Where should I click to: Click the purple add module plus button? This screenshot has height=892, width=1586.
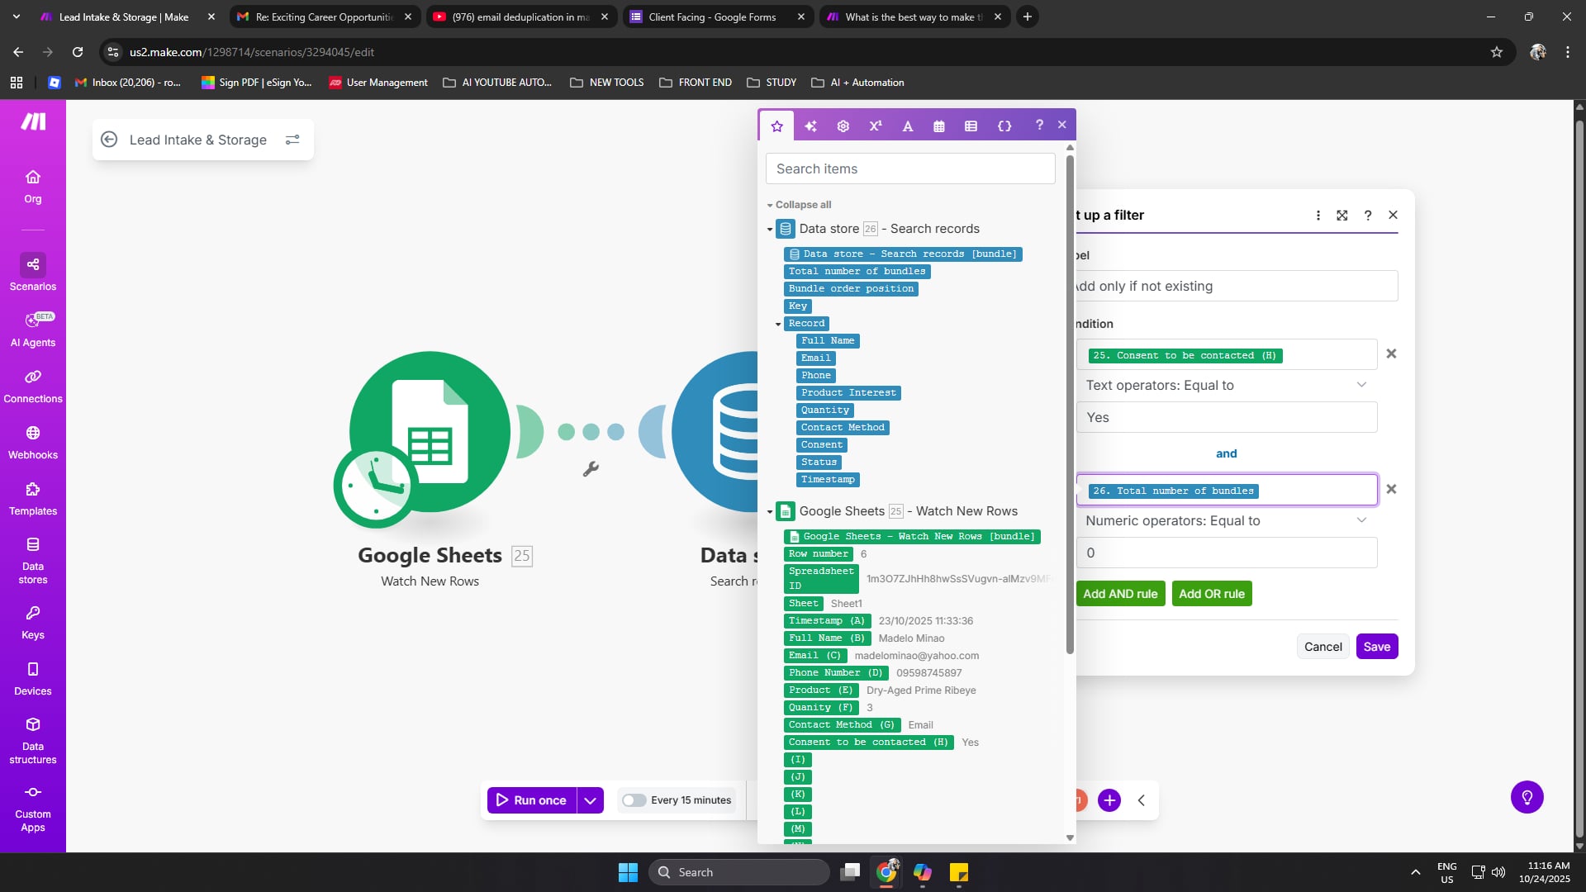(1109, 799)
